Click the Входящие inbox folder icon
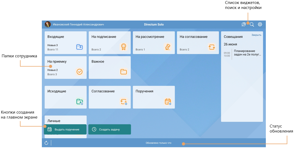294x148 pixels. coord(79,47)
